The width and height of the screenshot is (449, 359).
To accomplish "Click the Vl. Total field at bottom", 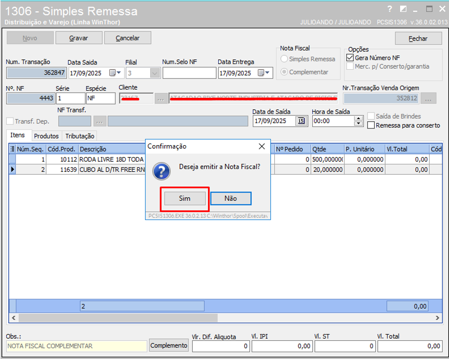I will click(x=410, y=346).
